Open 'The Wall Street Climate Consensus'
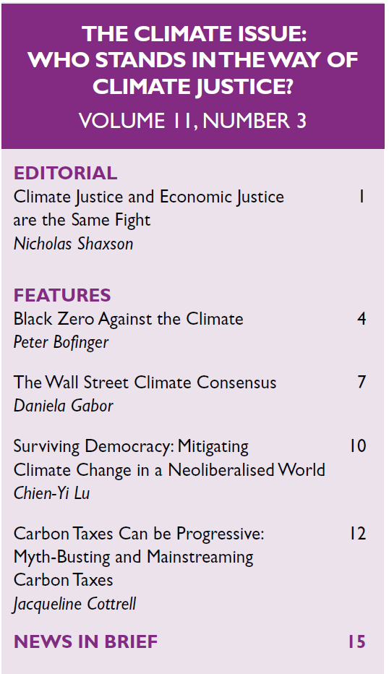Screen dimensions: 389x674 (x=145, y=383)
